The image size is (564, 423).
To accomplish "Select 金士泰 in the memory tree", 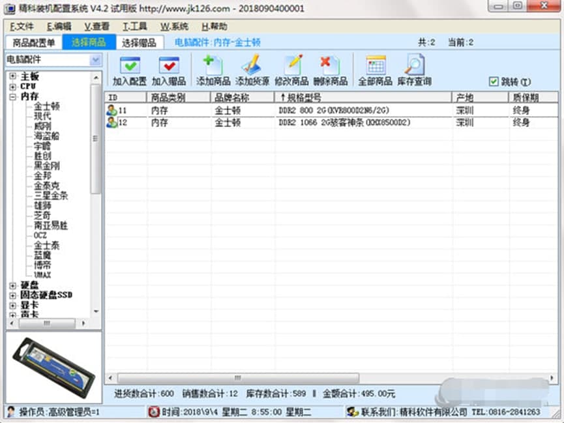I will 47,246.
